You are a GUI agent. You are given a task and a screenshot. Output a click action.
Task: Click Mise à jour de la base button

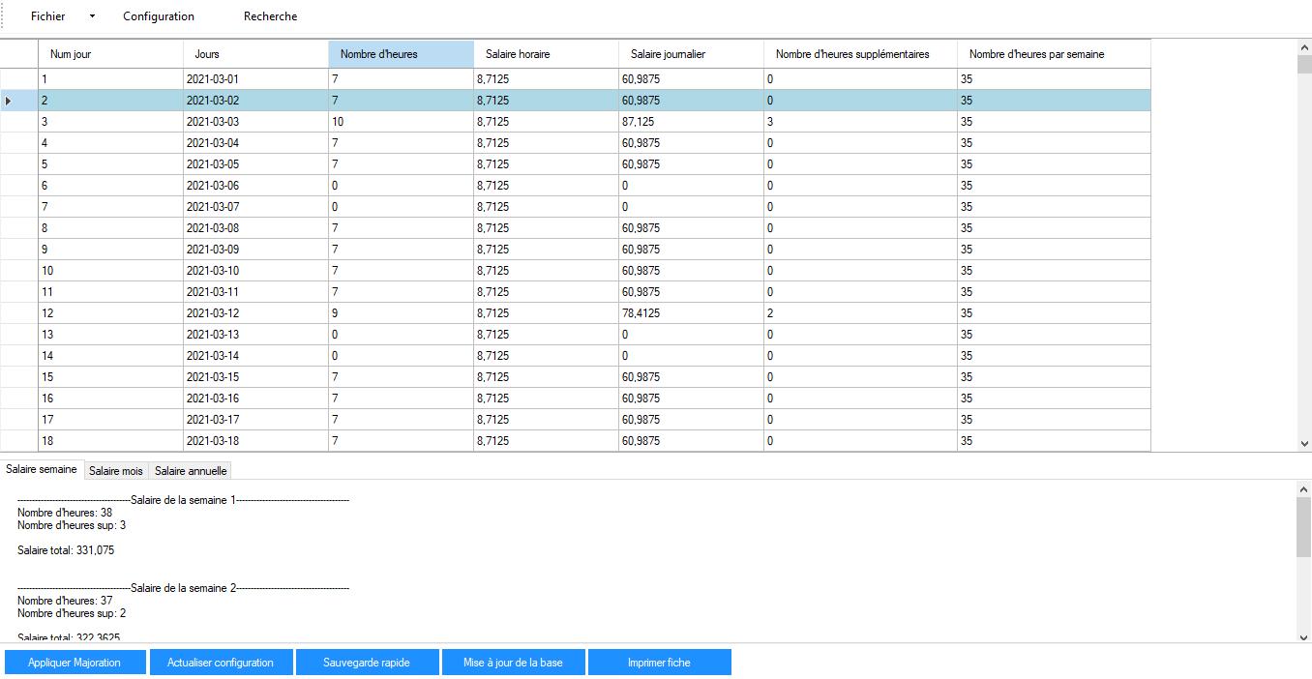(x=513, y=663)
